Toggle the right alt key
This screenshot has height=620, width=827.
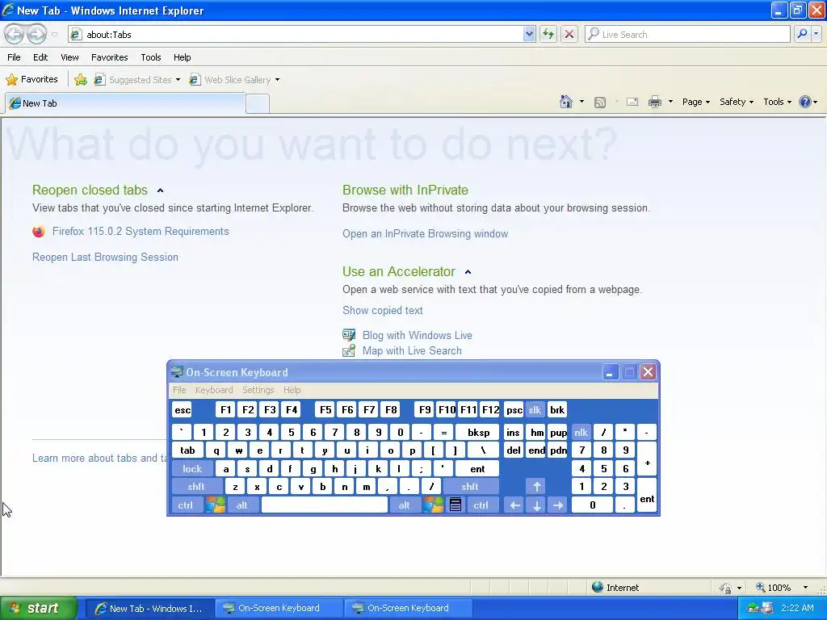pos(405,505)
